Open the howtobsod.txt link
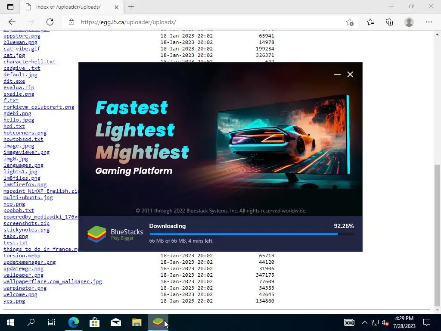This screenshot has width=441, height=331. (23, 139)
